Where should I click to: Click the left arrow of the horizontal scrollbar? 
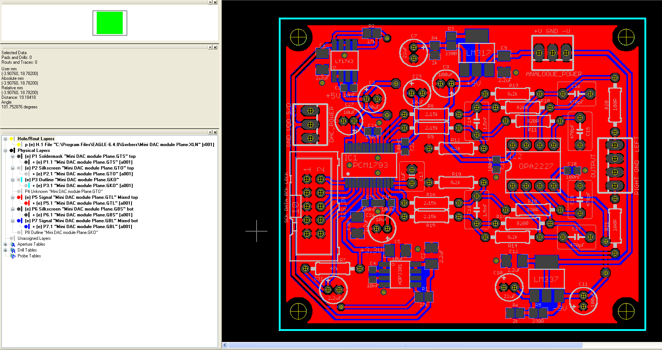click(225, 345)
